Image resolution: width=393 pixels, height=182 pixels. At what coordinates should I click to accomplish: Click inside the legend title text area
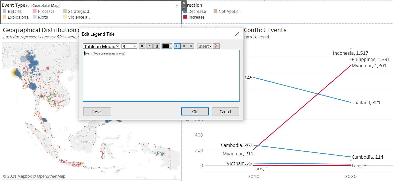tap(161, 75)
